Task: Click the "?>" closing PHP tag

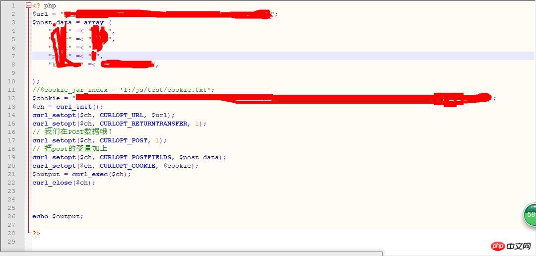Action: [x=36, y=233]
